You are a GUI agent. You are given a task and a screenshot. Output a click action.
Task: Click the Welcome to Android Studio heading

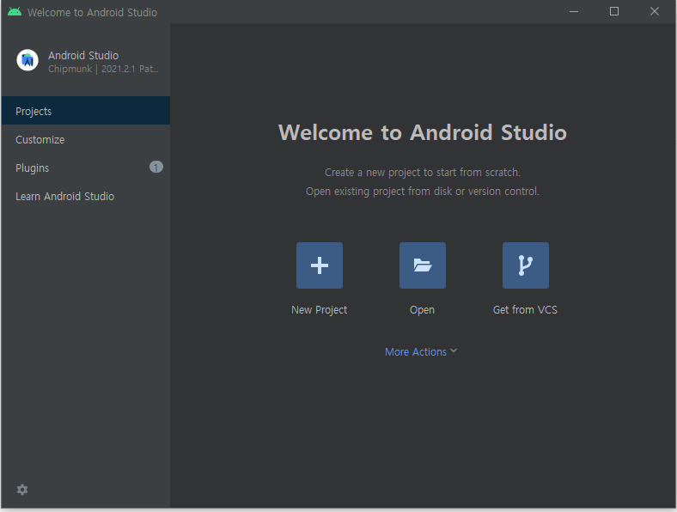pyautogui.click(x=422, y=132)
